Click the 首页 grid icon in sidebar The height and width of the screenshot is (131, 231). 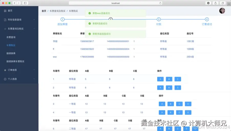pyautogui.click(x=5, y=11)
